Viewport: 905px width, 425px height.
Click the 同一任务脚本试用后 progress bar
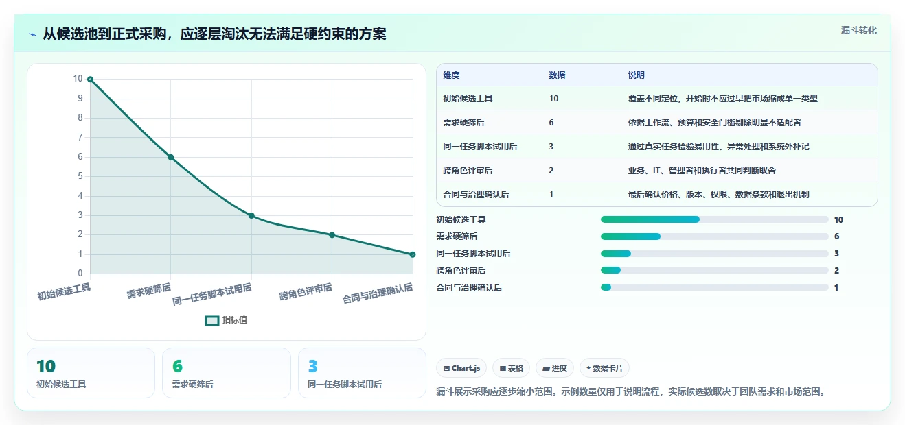point(714,254)
